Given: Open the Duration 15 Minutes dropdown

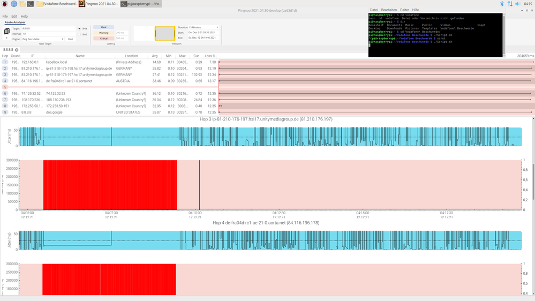Looking at the screenshot, I should pyautogui.click(x=198, y=27).
